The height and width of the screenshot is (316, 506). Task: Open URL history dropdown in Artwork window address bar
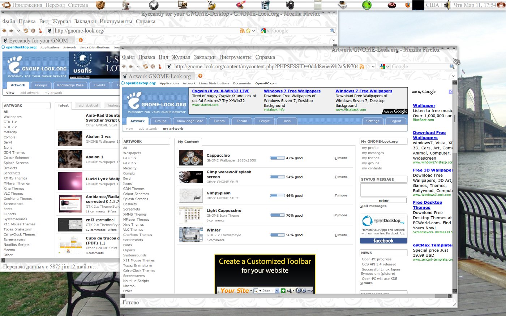[x=374, y=67]
